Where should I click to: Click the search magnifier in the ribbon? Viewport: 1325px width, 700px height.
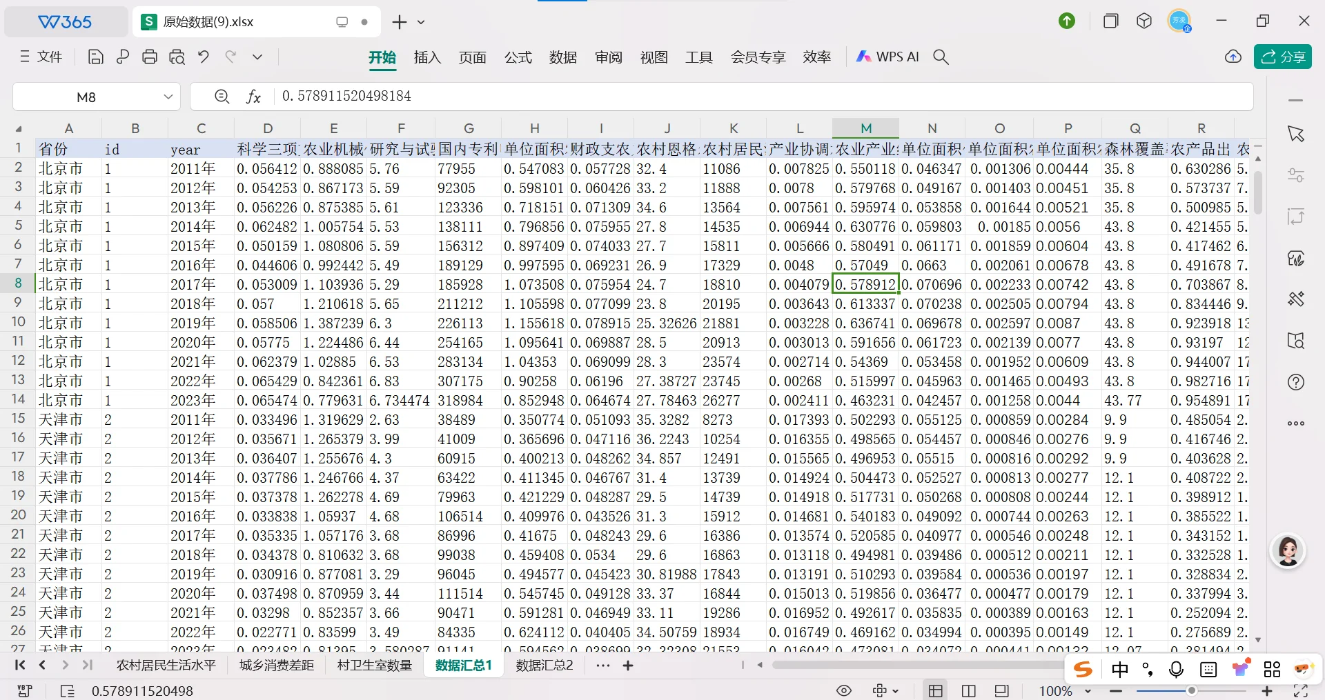941,57
